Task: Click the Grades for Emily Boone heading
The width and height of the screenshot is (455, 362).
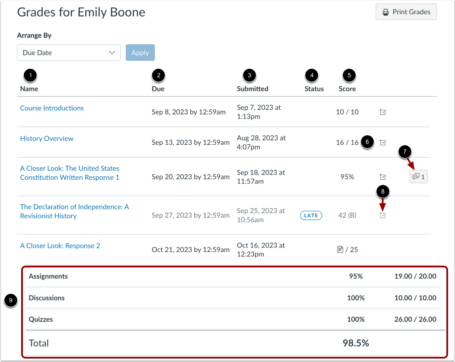Action: [x=81, y=12]
